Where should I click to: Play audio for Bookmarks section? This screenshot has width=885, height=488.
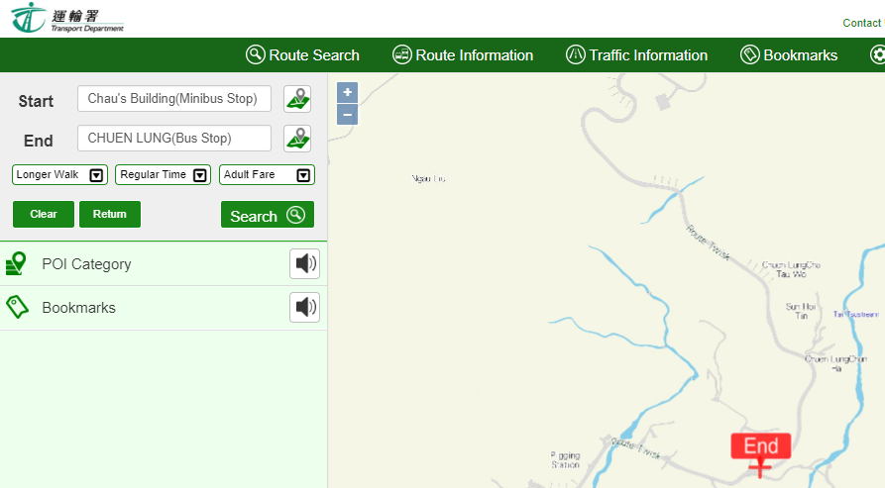point(304,308)
